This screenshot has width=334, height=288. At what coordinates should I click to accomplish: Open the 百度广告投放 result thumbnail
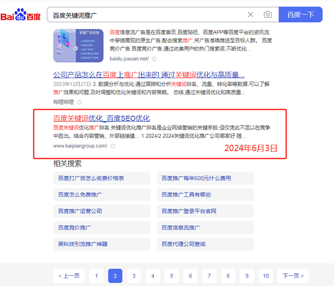click(x=78, y=45)
